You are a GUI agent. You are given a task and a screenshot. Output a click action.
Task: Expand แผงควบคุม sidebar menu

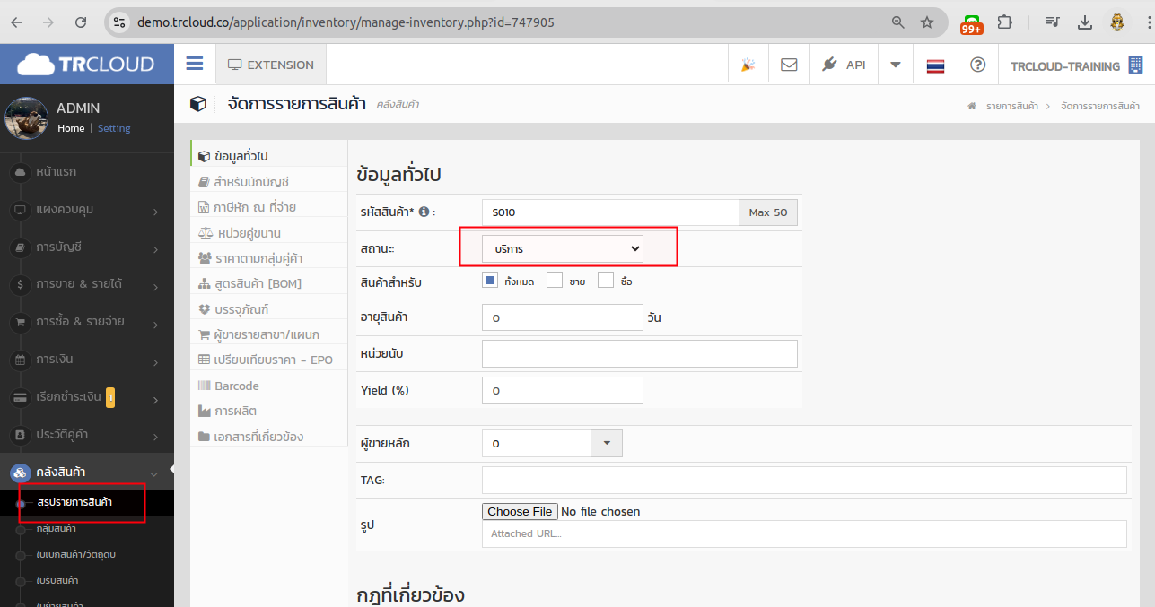coord(87,210)
